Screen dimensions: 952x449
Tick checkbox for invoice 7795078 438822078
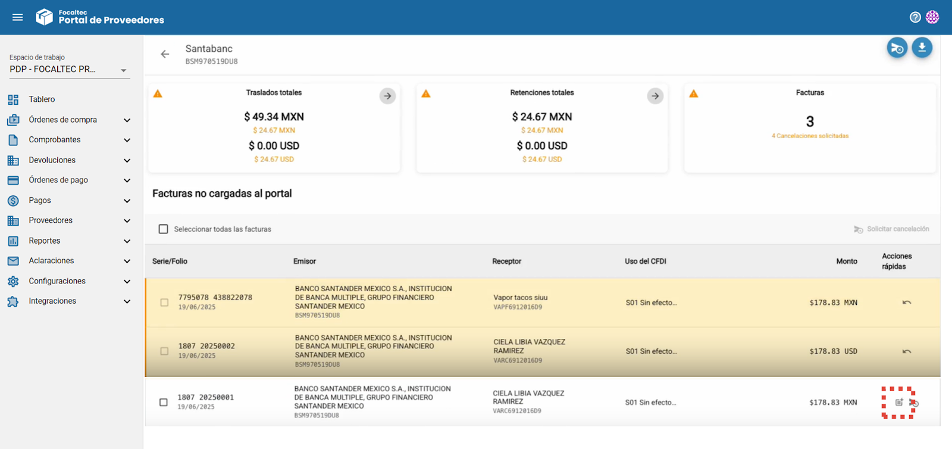pyautogui.click(x=164, y=303)
